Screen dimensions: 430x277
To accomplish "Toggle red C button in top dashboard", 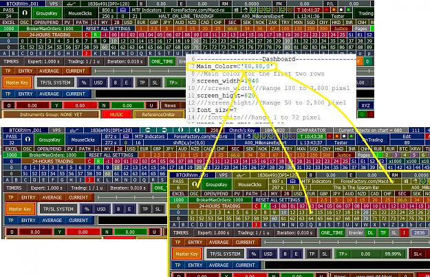I will [87, 35].
